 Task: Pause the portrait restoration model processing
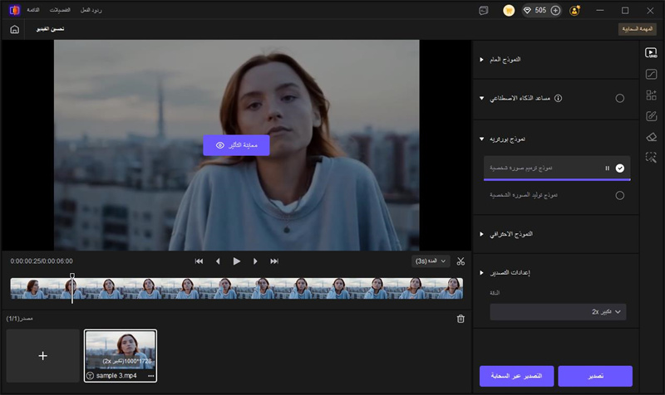tap(607, 168)
